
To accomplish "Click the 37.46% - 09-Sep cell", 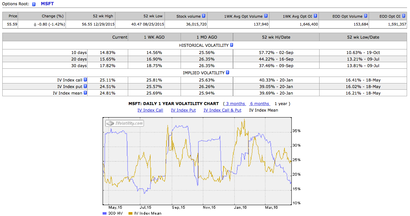I will [276, 65].
